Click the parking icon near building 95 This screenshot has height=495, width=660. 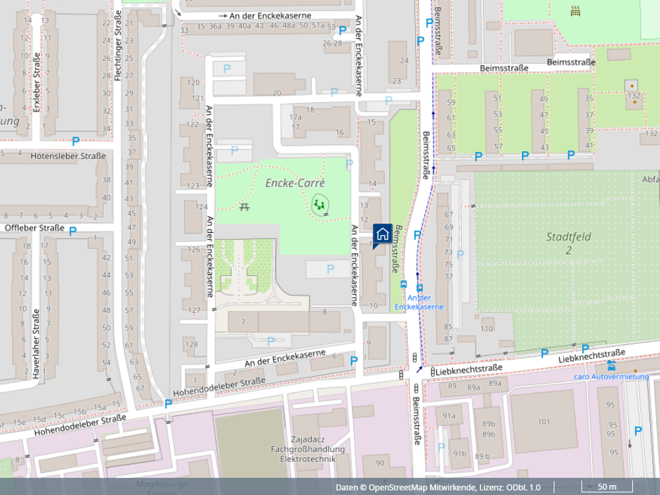click(x=638, y=431)
